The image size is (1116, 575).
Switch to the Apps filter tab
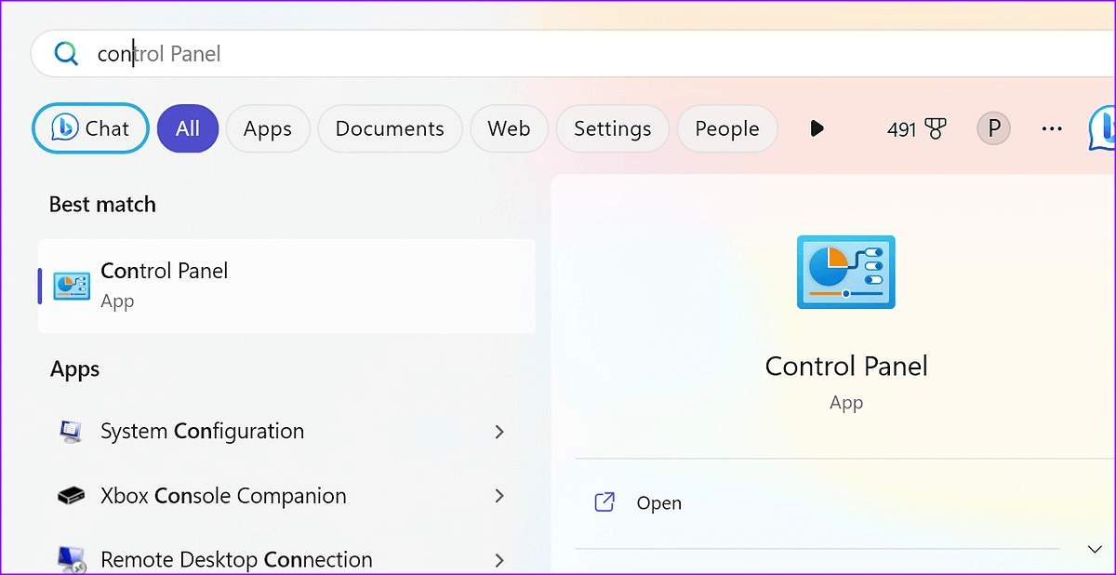pos(267,128)
